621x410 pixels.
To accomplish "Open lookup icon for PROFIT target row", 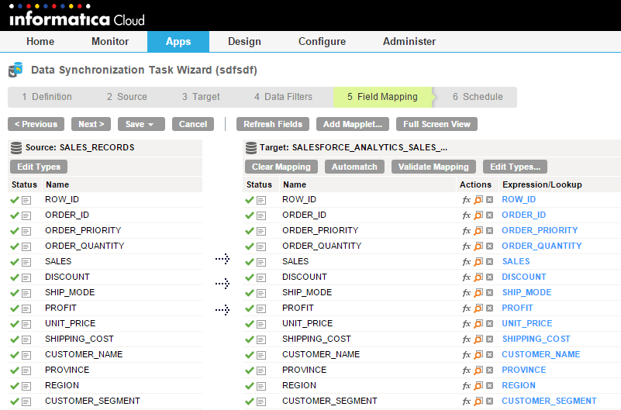I will click(x=478, y=308).
